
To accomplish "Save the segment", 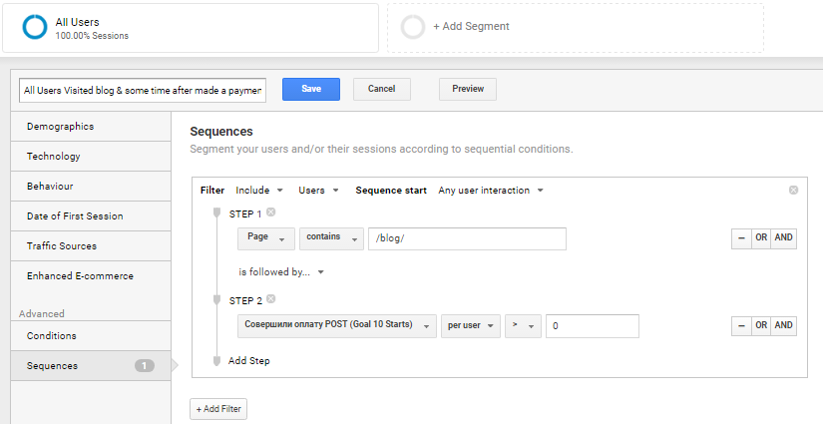I will pos(311,89).
